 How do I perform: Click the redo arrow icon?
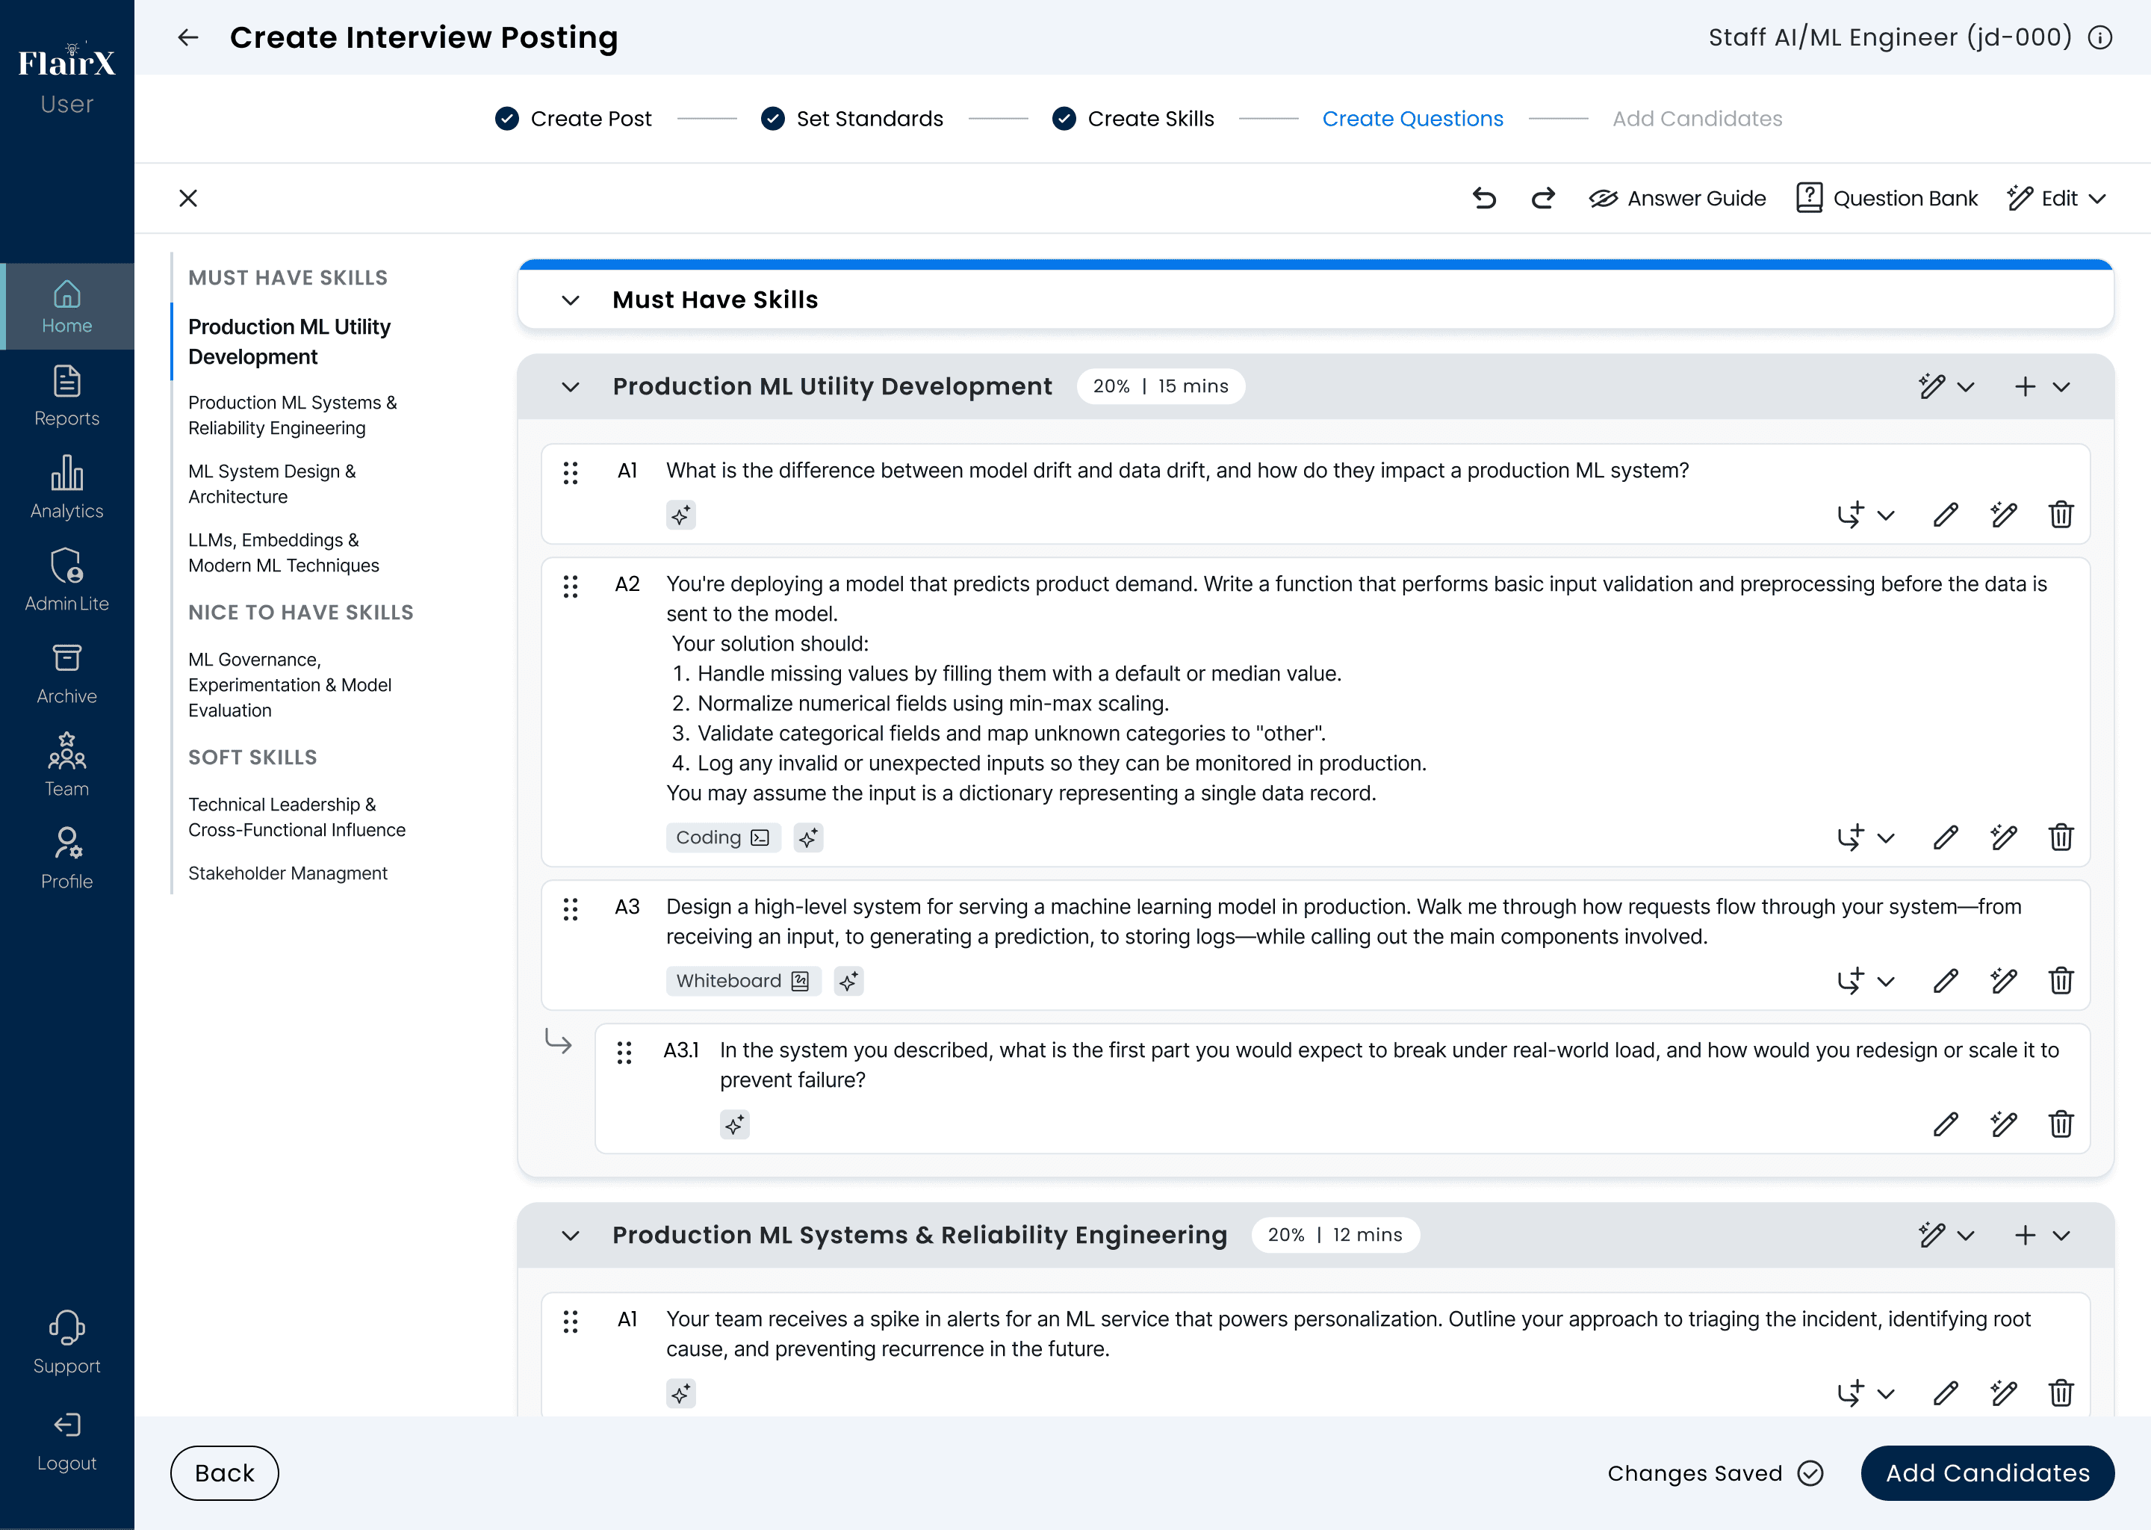1542,198
